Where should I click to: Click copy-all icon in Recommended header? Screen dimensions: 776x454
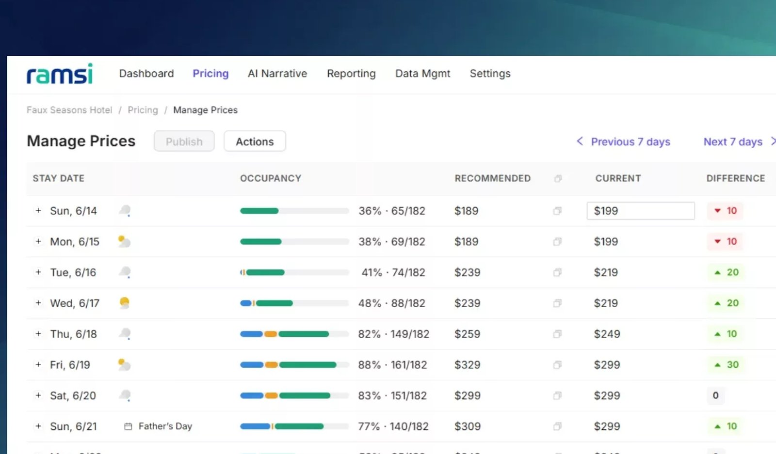[x=558, y=178]
